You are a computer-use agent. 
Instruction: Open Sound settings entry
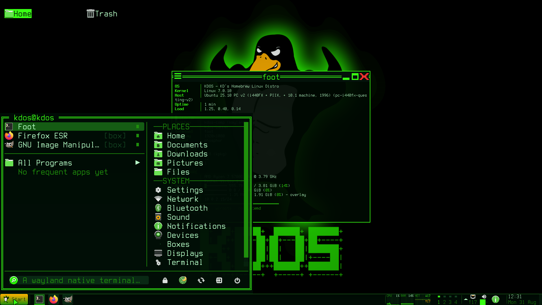(199, 217)
